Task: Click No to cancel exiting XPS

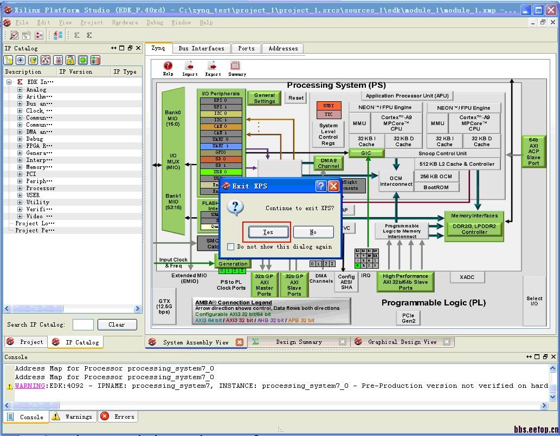Action: coord(313,232)
